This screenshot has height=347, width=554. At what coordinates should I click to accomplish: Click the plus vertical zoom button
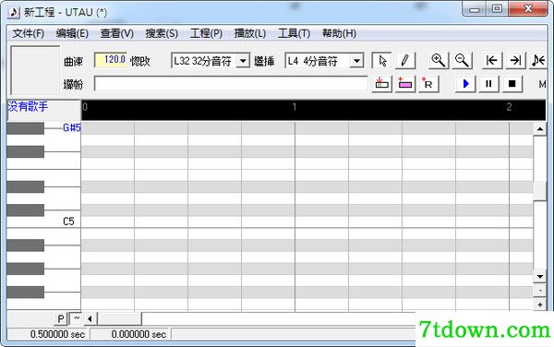pos(540,305)
